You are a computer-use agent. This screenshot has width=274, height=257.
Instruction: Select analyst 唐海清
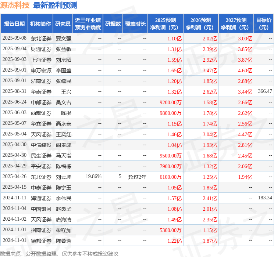[64, 220]
